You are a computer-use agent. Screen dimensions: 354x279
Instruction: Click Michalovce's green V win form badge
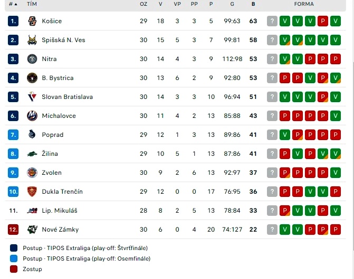(x=335, y=116)
